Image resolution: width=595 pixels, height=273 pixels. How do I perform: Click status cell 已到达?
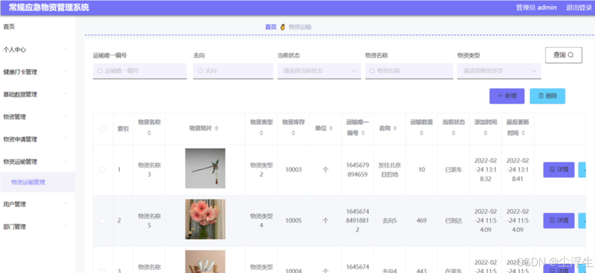coord(454,221)
